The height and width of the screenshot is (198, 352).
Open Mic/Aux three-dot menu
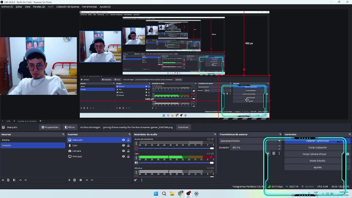[x=136, y=172]
